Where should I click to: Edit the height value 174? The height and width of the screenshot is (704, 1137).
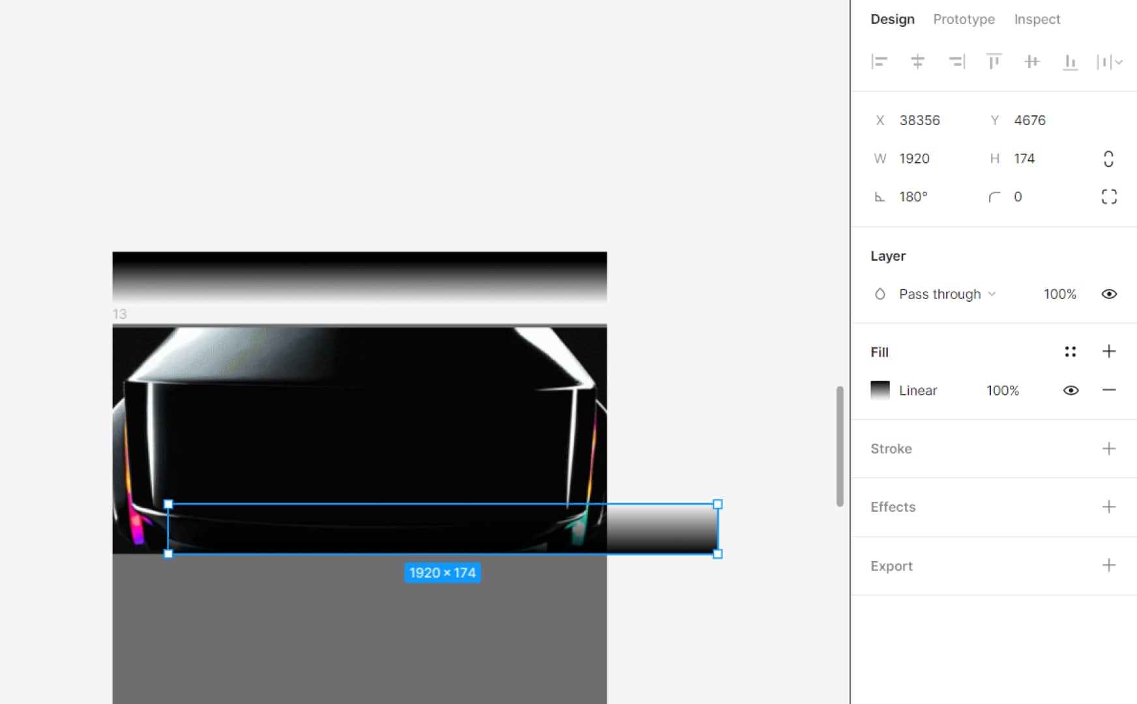(1024, 158)
